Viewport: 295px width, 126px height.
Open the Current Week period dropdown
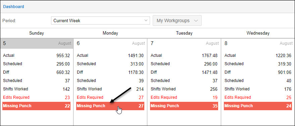[x=100, y=20]
